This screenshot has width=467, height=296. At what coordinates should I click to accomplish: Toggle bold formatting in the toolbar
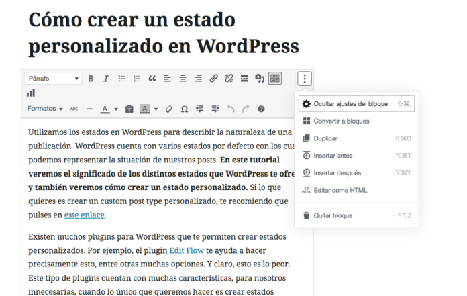coord(91,79)
